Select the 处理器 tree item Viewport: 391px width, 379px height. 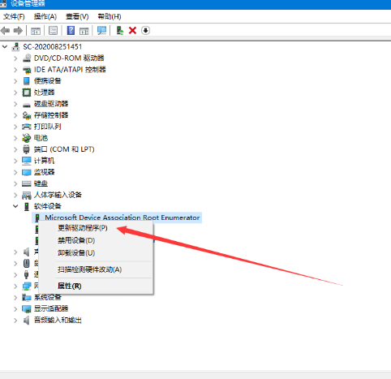click(x=44, y=93)
